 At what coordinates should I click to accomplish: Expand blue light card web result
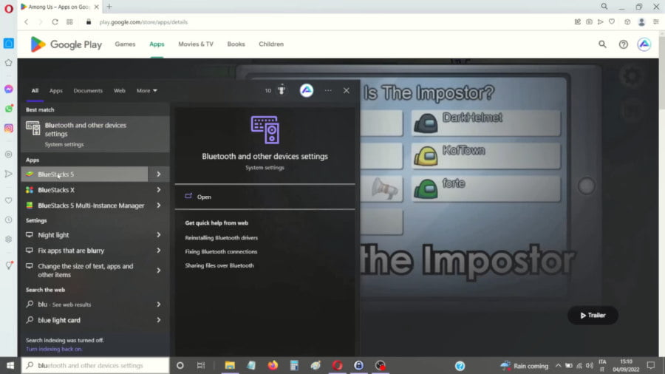click(x=159, y=320)
